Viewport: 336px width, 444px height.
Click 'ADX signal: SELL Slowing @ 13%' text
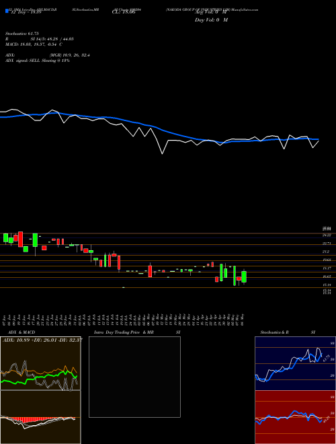click(38, 61)
